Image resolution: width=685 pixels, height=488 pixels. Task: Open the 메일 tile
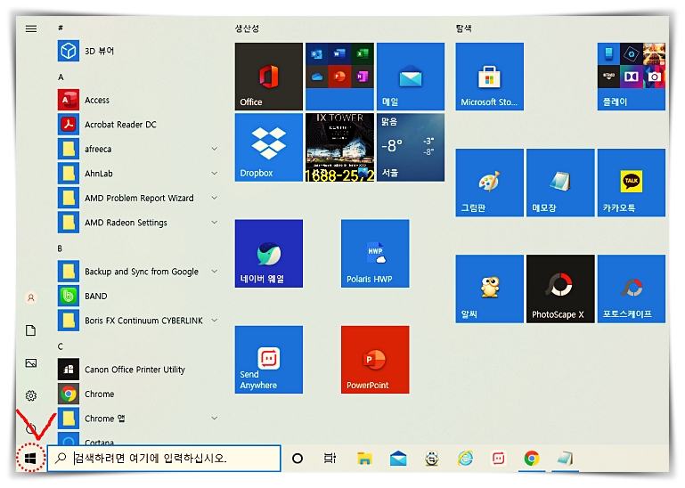point(411,77)
